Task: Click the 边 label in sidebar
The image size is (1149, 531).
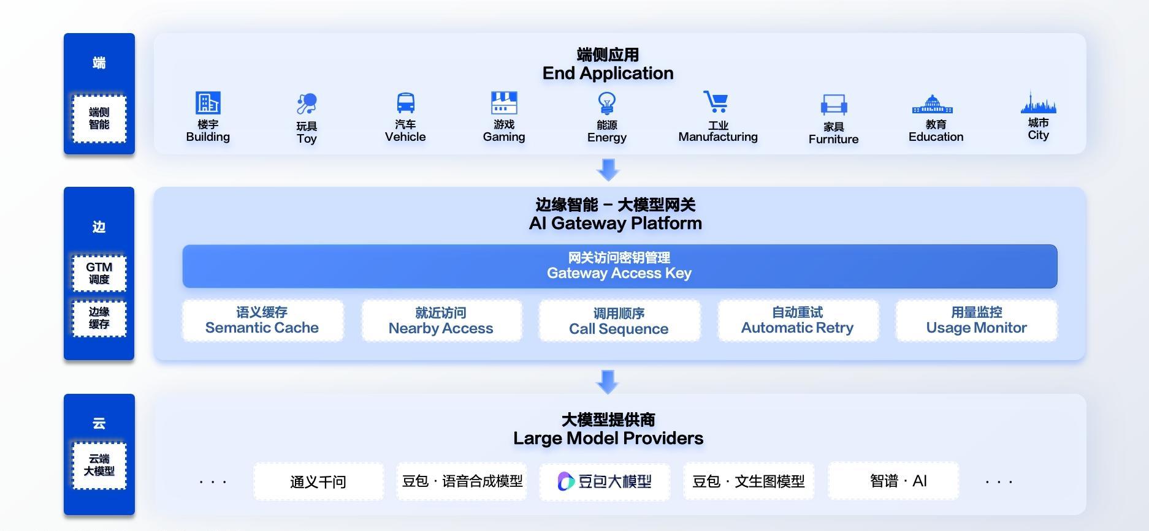Action: coord(99,227)
